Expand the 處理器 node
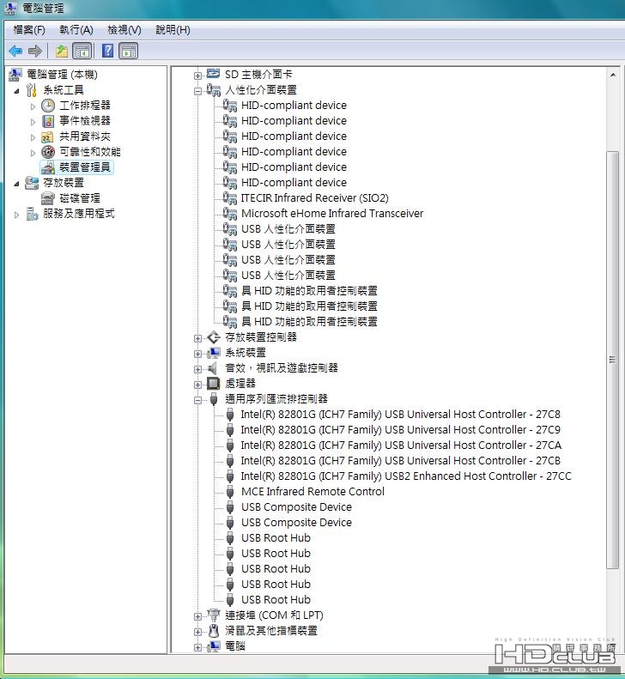Image resolution: width=625 pixels, height=679 pixels. tap(197, 385)
